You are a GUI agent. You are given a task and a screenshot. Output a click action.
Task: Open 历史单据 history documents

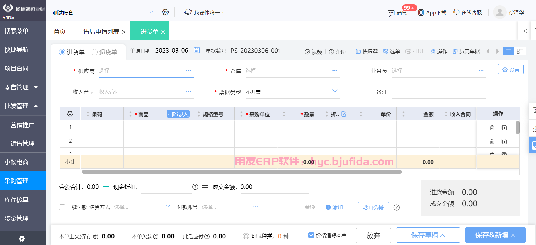466,51
